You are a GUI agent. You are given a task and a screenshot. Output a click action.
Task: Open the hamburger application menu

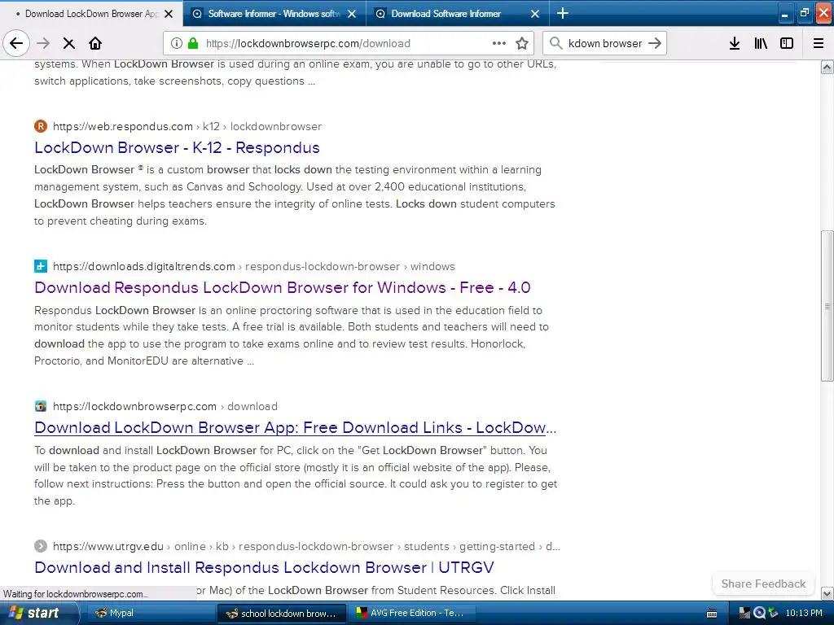[819, 44]
